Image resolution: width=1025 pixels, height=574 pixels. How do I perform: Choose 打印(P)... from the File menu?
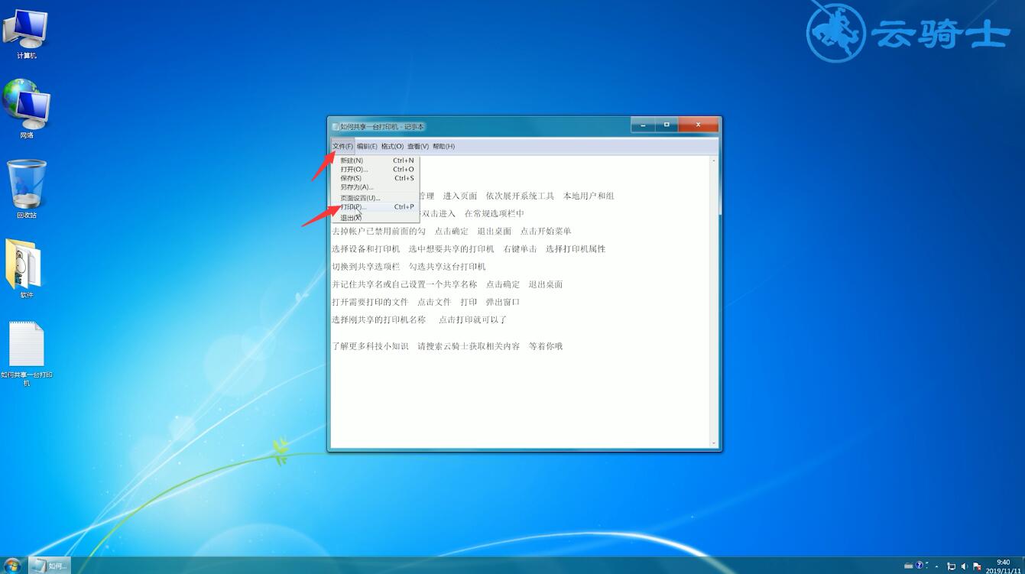(375, 207)
